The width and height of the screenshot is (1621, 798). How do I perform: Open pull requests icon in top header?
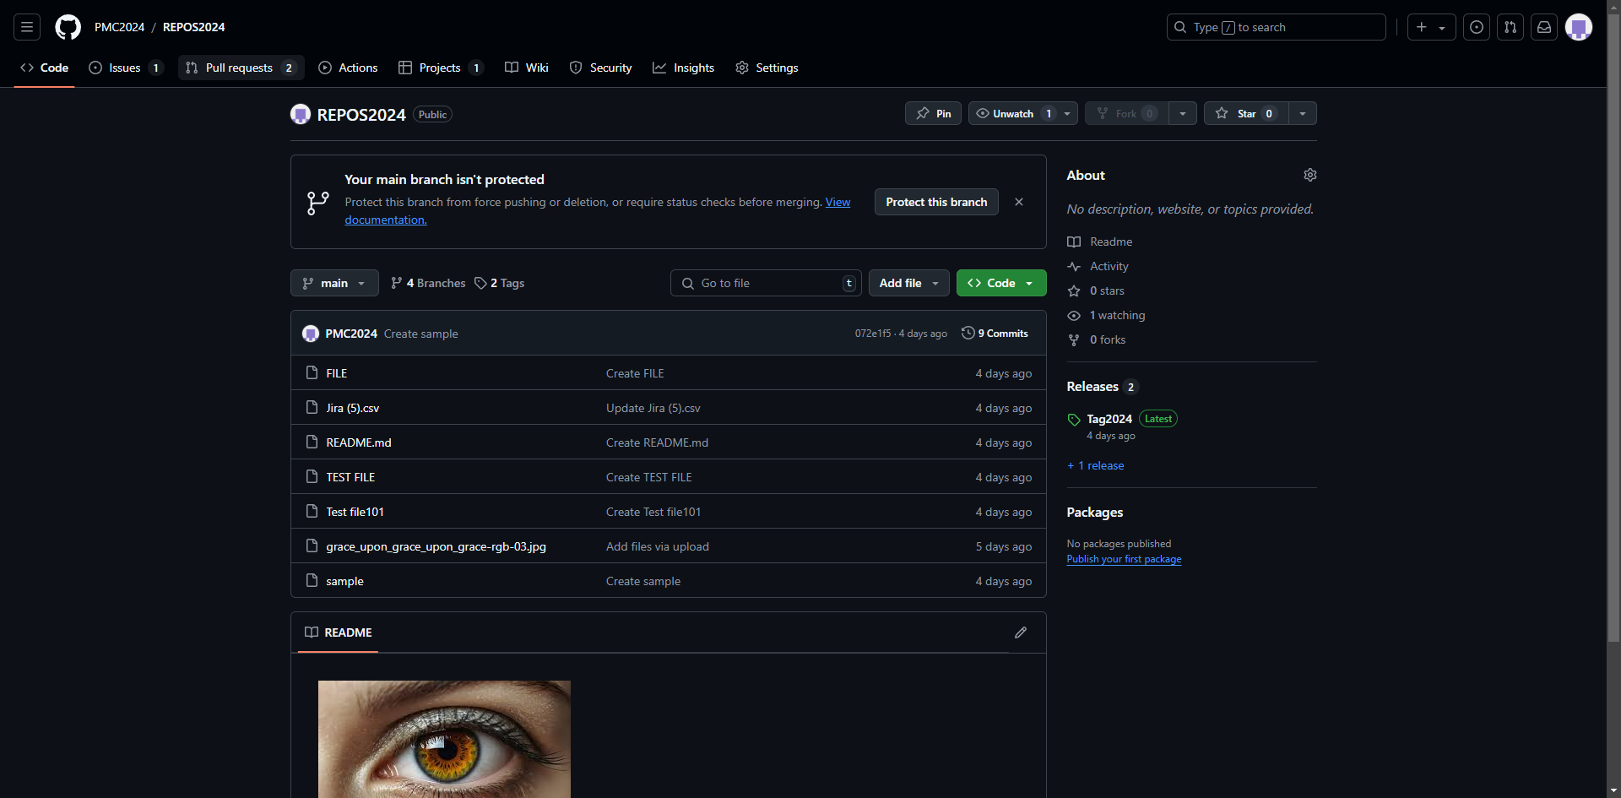point(1510,27)
